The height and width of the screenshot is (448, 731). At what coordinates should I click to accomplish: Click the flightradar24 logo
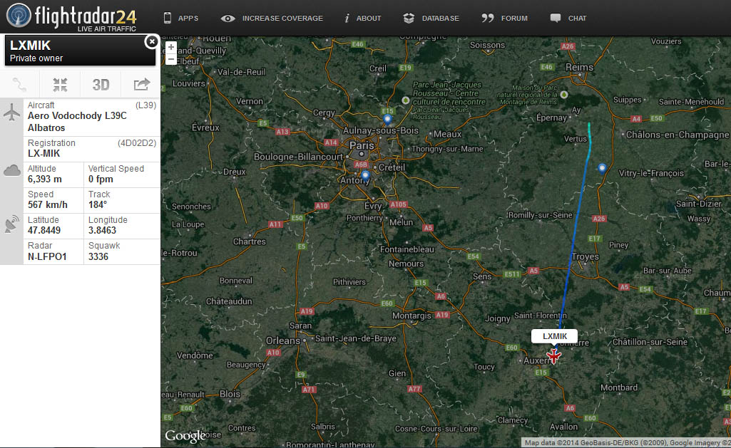click(x=71, y=17)
